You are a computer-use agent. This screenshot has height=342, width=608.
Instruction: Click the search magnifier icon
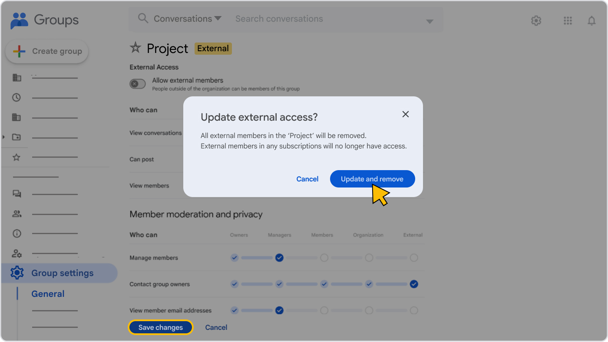[x=143, y=18]
